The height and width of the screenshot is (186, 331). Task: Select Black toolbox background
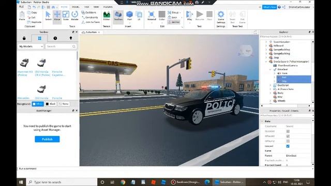51,104
